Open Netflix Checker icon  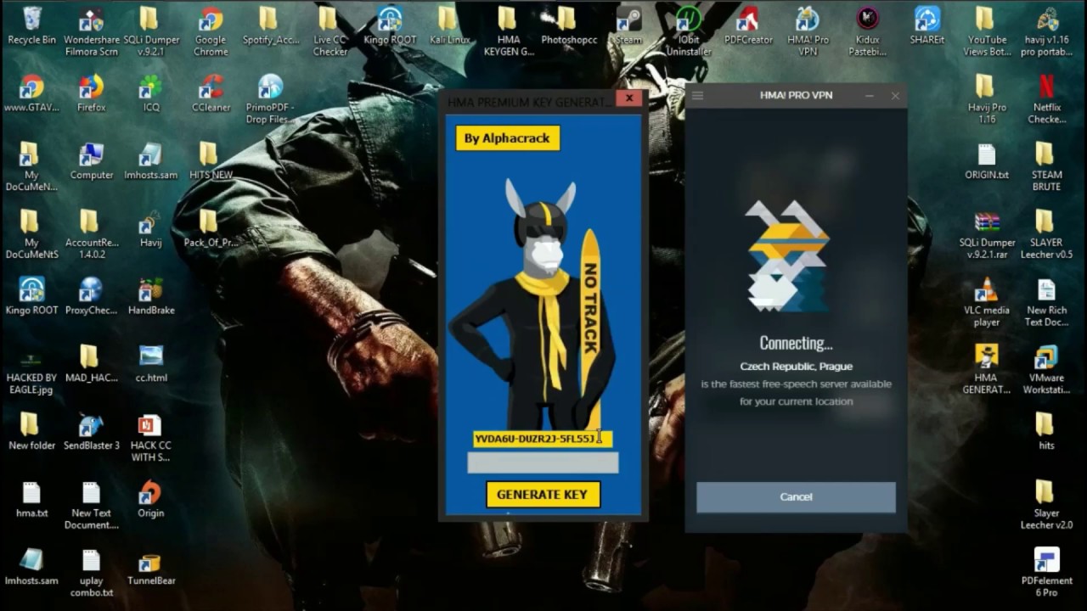(1046, 99)
